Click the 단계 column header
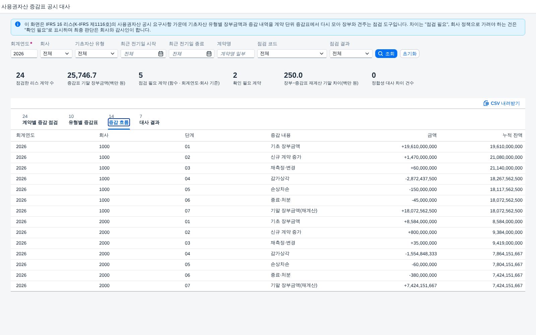The image size is (536, 335). [190, 135]
